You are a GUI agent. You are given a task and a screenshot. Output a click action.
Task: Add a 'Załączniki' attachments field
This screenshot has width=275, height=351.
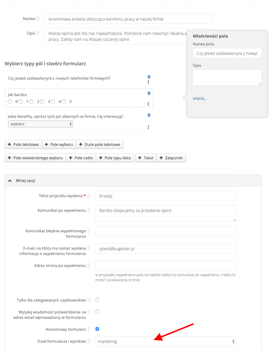pos(171,158)
